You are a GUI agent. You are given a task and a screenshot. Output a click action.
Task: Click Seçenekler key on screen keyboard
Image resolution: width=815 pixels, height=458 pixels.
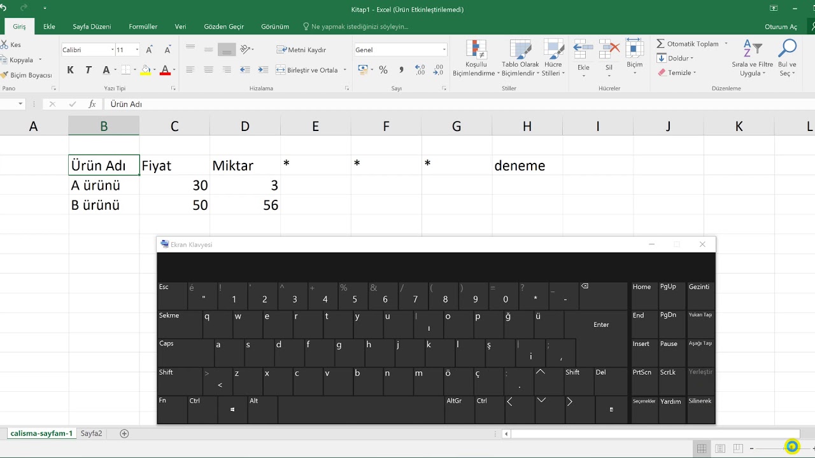coord(644,410)
